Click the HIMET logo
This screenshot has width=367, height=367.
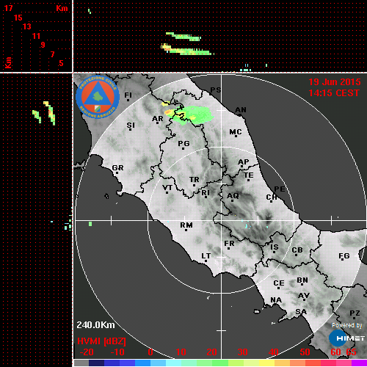[346, 338]
